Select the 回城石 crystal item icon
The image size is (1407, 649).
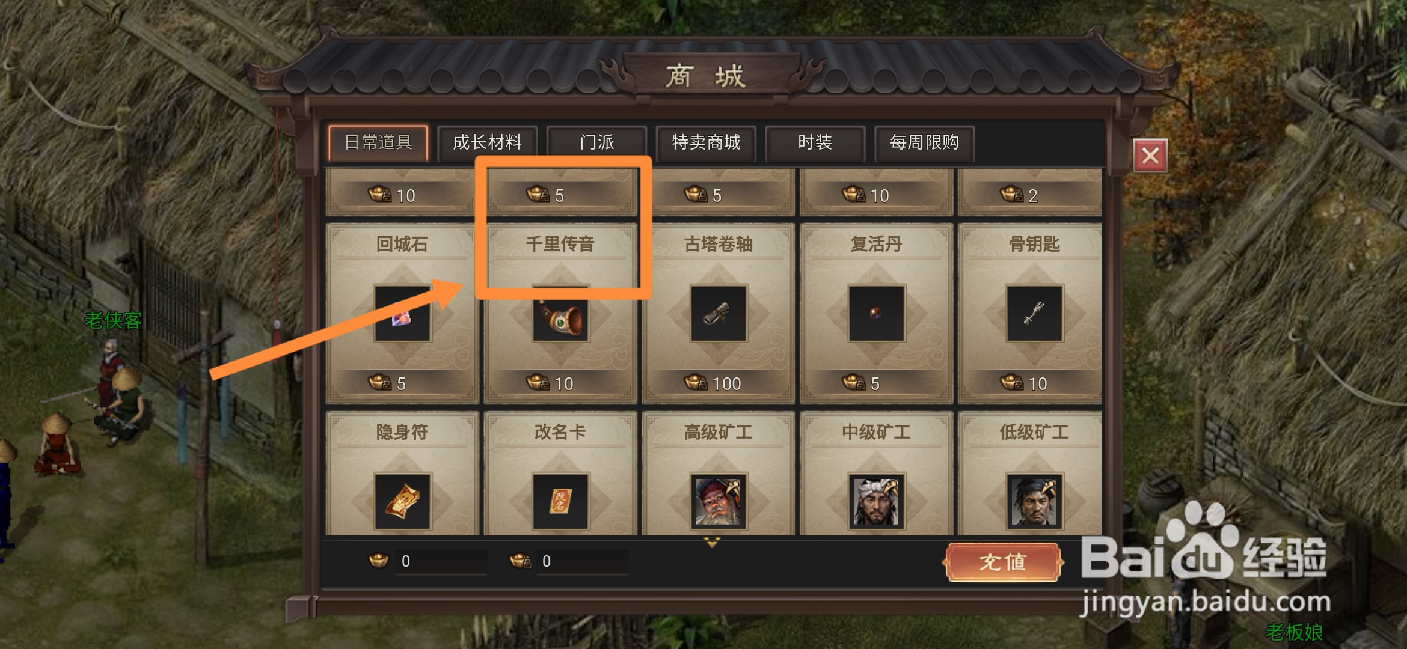[402, 313]
